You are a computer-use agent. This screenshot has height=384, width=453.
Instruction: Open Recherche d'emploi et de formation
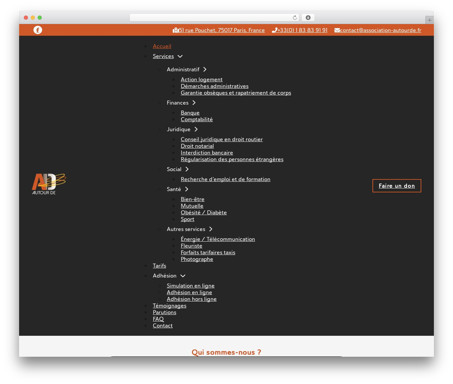(x=225, y=180)
